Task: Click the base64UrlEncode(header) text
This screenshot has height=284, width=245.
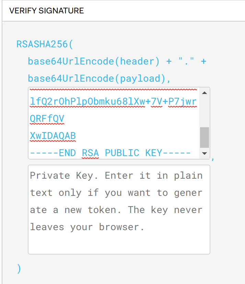Action: click(x=94, y=61)
